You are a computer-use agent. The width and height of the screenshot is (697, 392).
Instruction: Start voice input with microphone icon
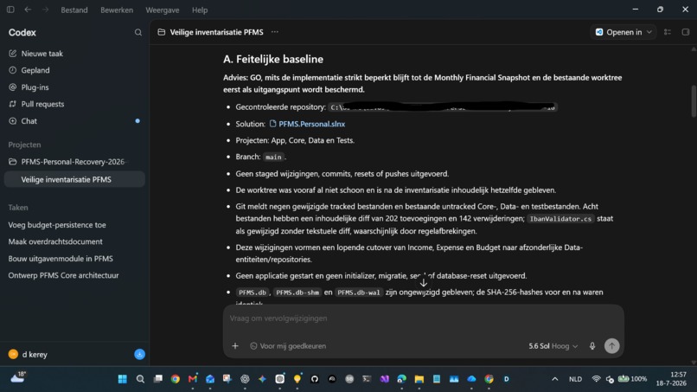[592, 346]
